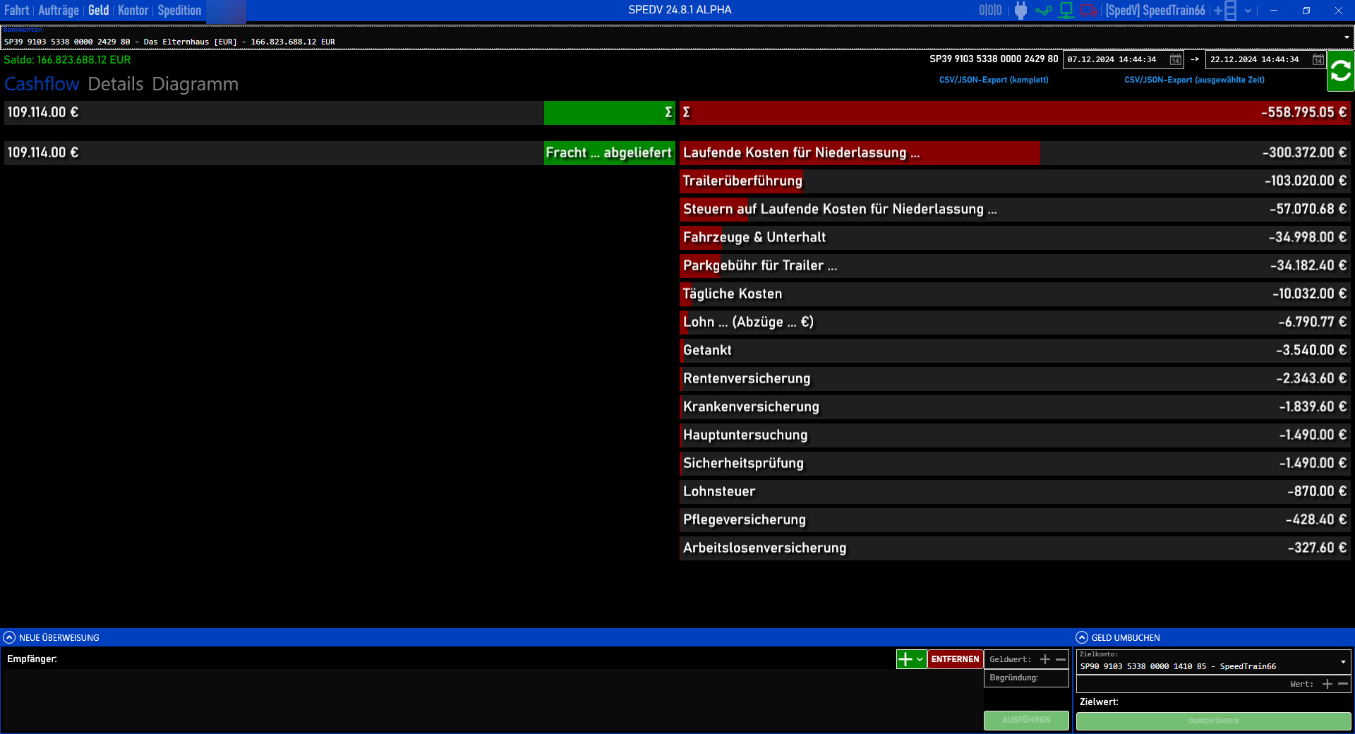Screen dimensions: 1355x734
Task: Click the green network monitor icon
Action: [1066, 11]
